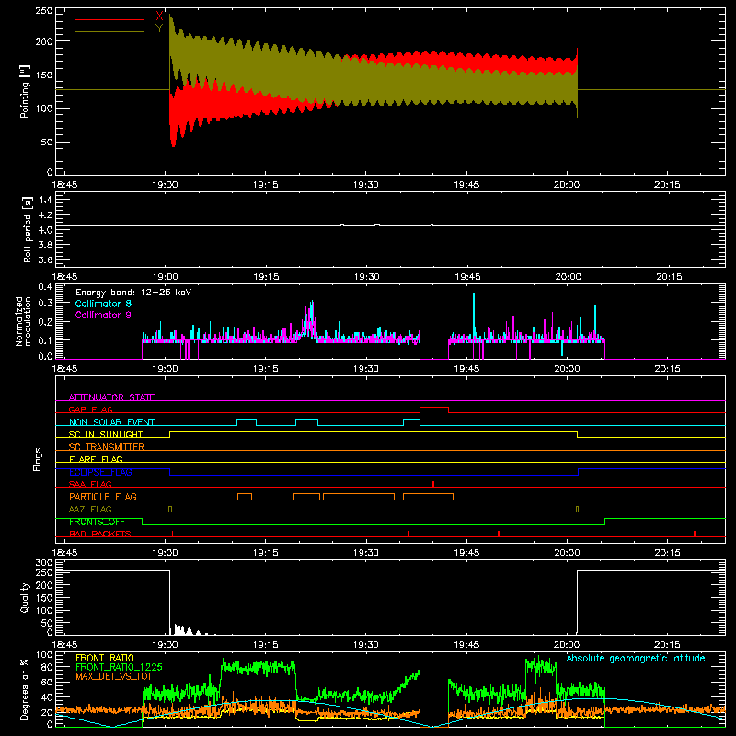Click the 'Energy band: 12-25 keV' annotation
This screenshot has height=736, width=736.
pyautogui.click(x=133, y=293)
